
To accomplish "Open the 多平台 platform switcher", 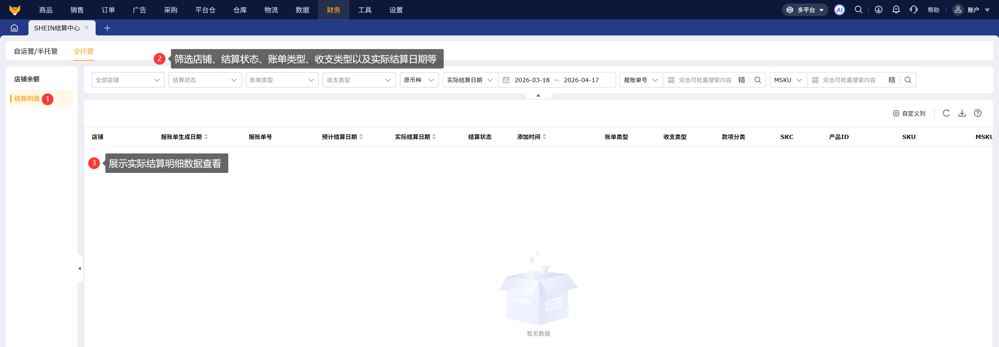I will (x=805, y=10).
